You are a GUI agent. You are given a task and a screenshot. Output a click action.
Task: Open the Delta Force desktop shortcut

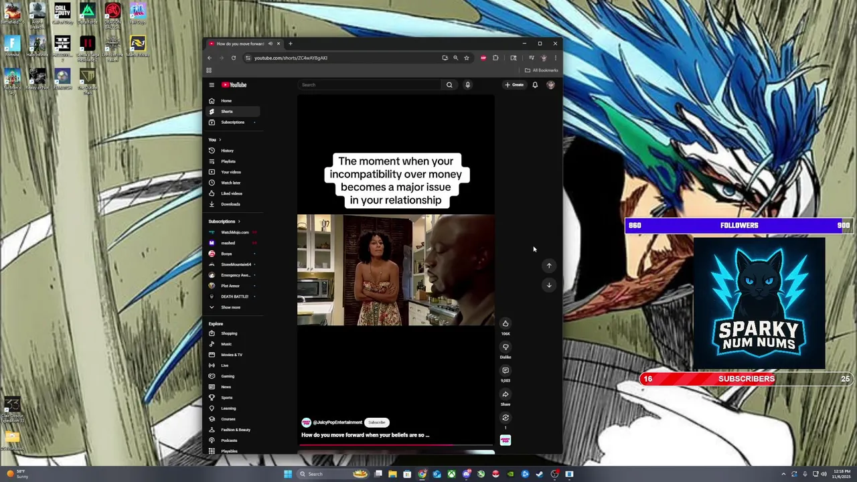[x=87, y=14]
